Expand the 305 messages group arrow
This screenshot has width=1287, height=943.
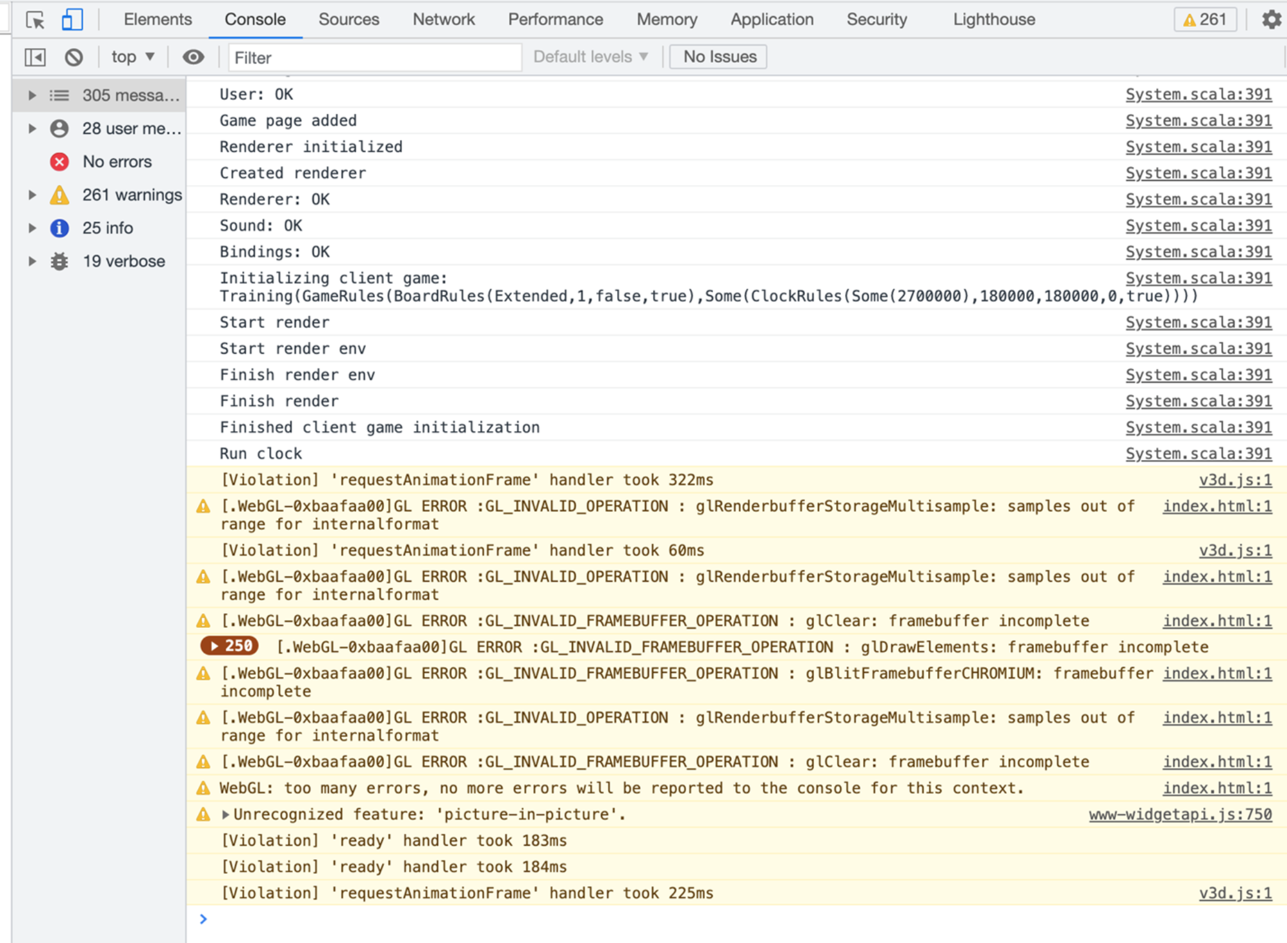31,95
